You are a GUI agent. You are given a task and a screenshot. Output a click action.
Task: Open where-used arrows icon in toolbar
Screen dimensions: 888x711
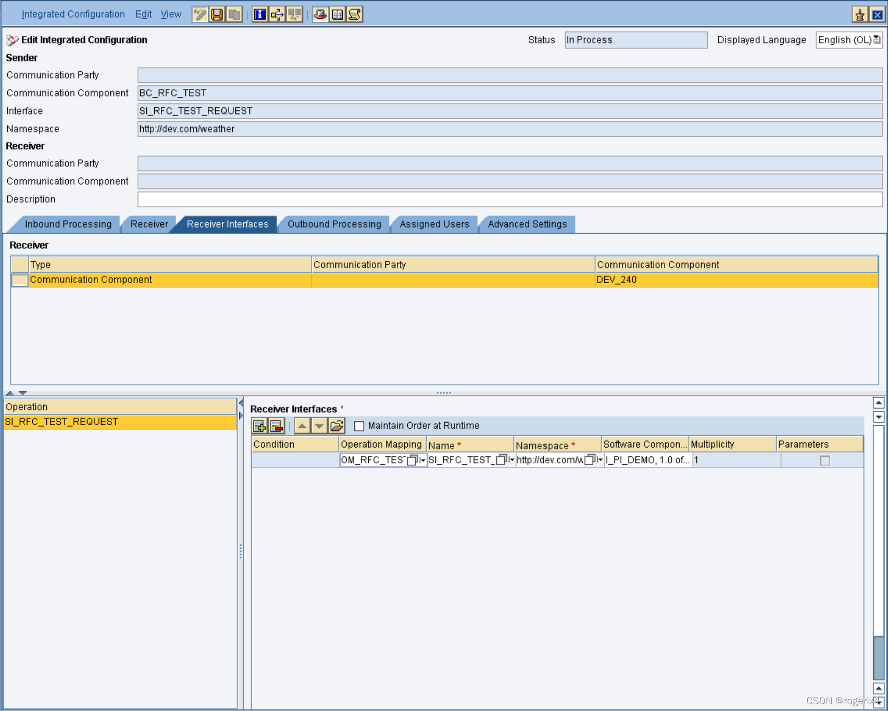(x=277, y=15)
